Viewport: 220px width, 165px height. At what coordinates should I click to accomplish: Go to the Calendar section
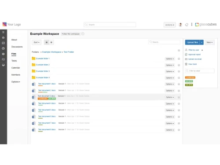[x=15, y=68]
